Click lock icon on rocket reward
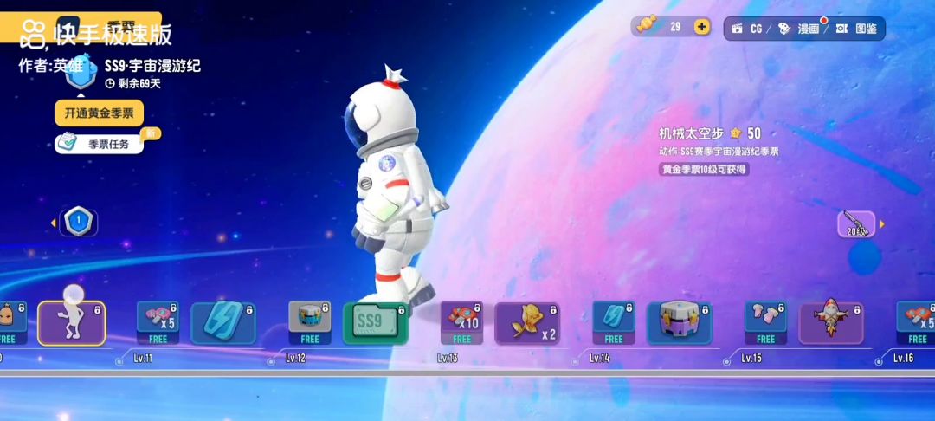935x421 pixels. coord(857,309)
